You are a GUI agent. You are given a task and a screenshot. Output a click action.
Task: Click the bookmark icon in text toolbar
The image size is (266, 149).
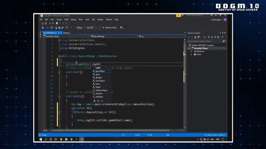[x=57, y=24]
